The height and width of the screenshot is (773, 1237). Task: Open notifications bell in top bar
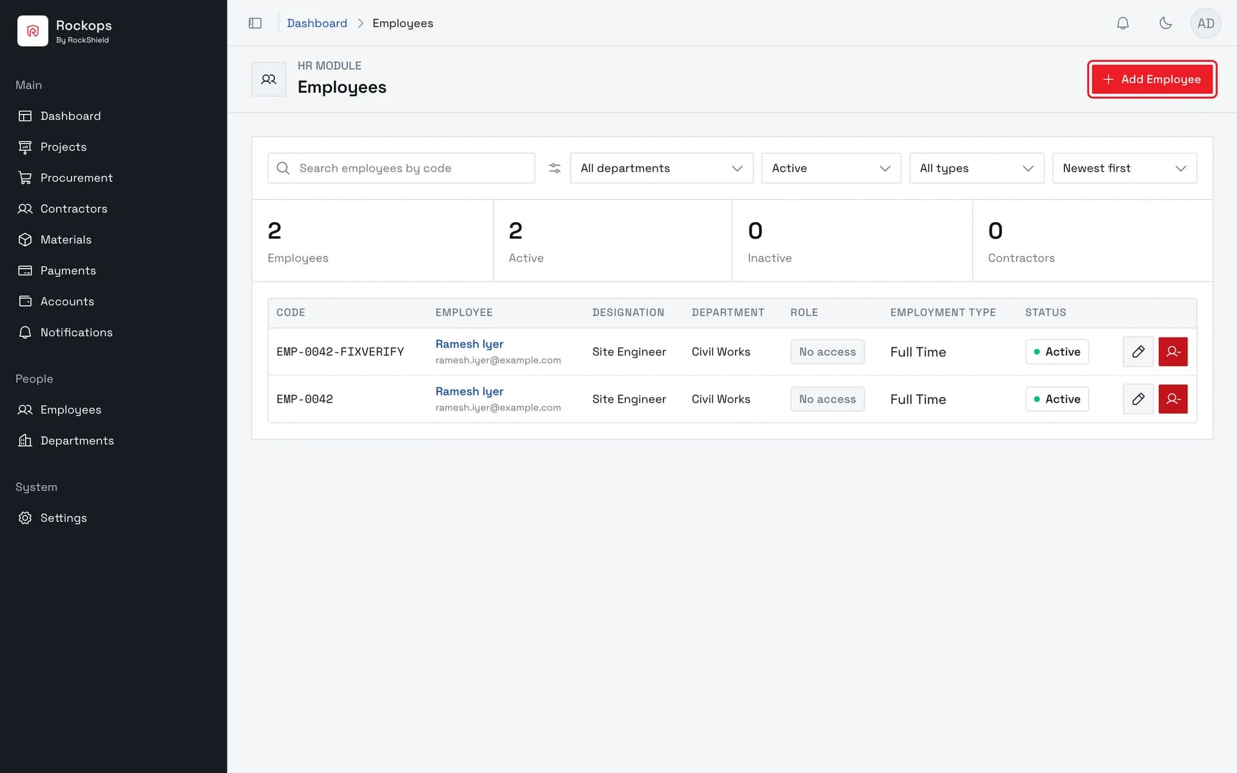(x=1123, y=23)
